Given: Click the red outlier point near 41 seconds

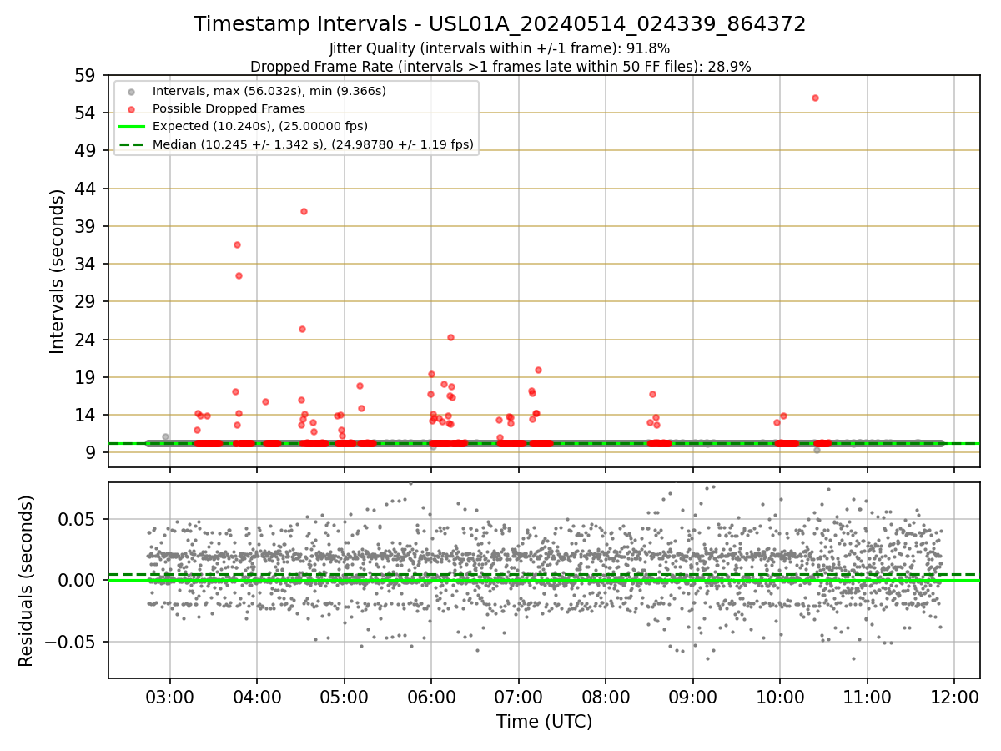Looking at the screenshot, I should (304, 211).
